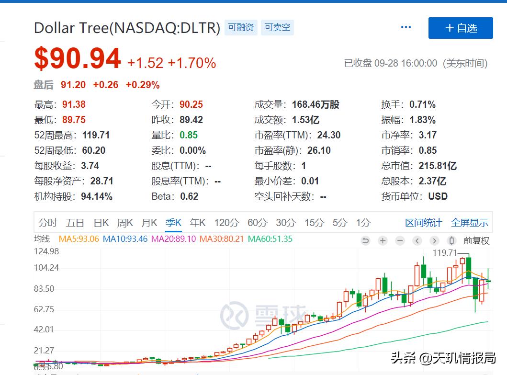Open 全屏显示 full-screen view
Viewport: 507px width, 375px height.
tap(470, 222)
